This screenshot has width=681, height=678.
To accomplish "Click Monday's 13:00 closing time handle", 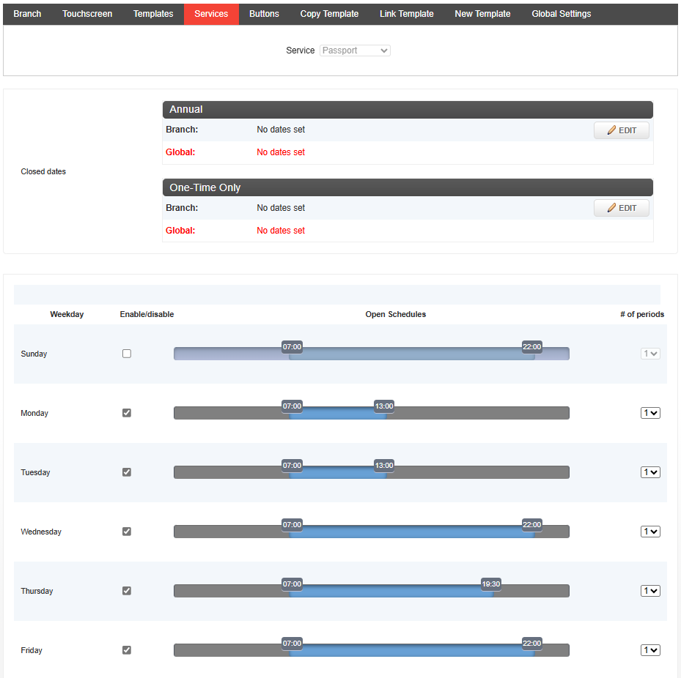I will point(384,406).
